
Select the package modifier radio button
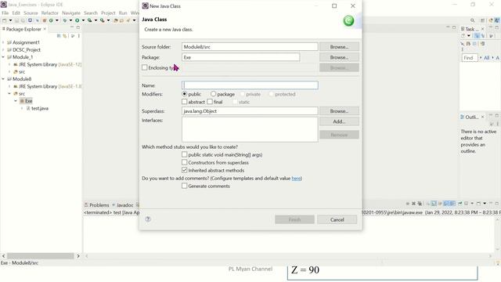point(213,94)
